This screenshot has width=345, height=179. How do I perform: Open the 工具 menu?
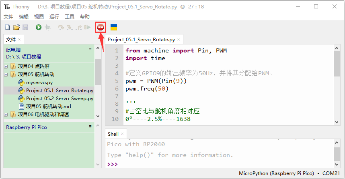(70, 17)
